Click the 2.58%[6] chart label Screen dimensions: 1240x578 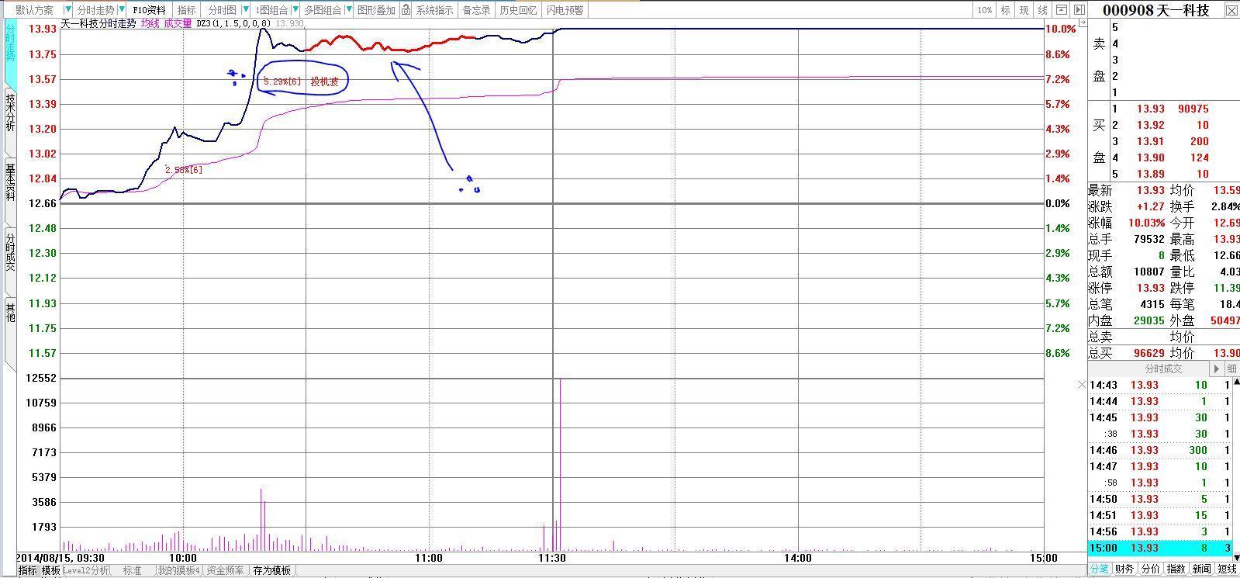[x=184, y=169]
